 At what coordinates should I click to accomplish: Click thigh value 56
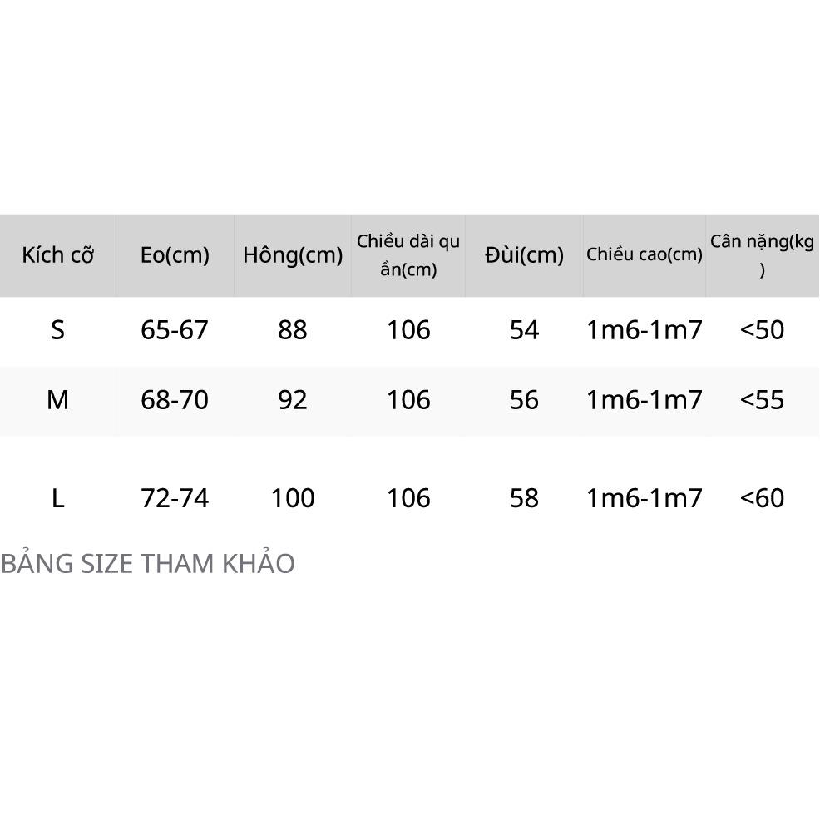click(x=524, y=400)
